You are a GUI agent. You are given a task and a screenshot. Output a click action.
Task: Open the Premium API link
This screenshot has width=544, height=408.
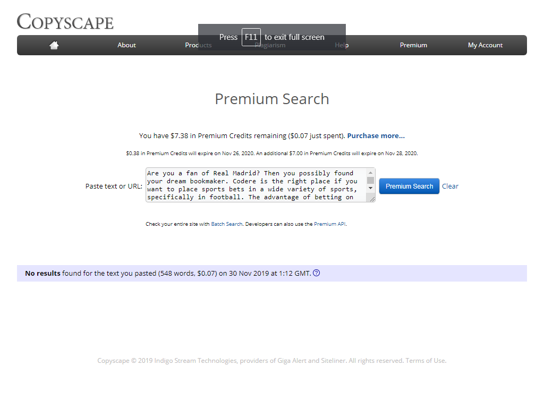pyautogui.click(x=329, y=224)
